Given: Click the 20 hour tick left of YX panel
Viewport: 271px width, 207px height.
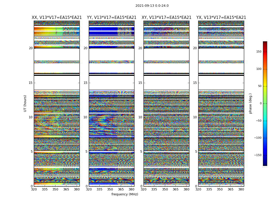Looking at the screenshot, I should pos(195,48).
